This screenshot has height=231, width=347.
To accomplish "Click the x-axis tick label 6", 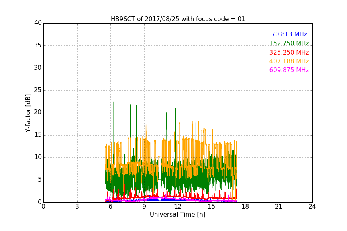I will point(110,207).
